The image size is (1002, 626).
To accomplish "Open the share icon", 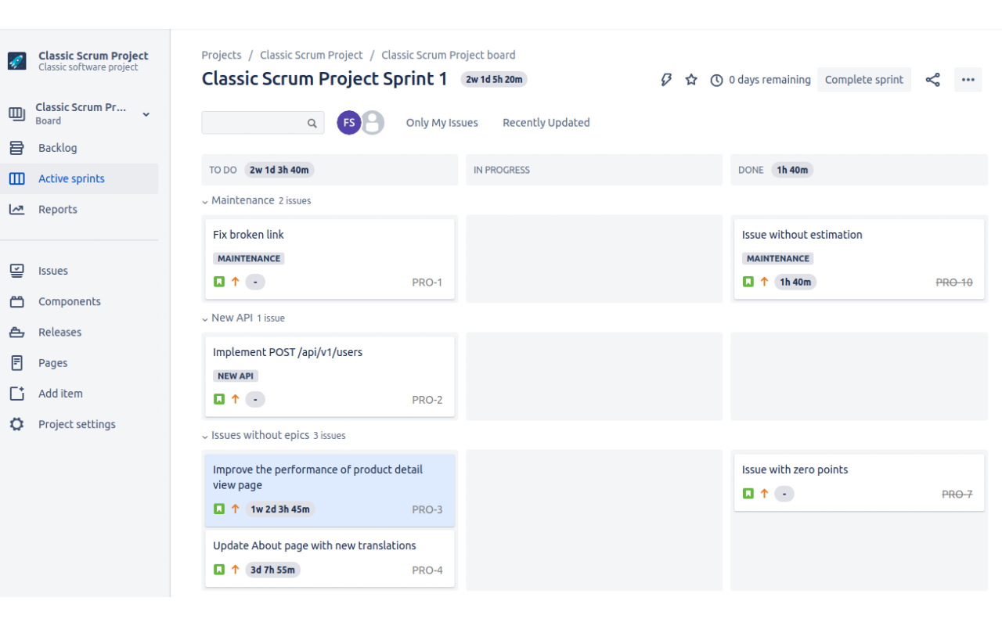I will click(932, 79).
